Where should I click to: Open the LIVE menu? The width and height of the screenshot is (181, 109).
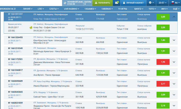(41, 9)
